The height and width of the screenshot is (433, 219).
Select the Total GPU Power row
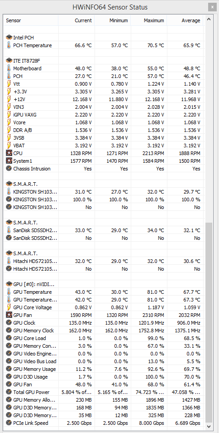pos(104,392)
